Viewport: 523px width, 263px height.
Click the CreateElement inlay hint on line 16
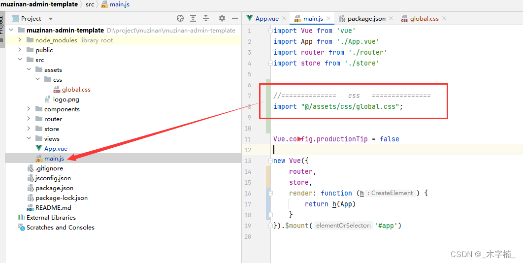(392, 193)
